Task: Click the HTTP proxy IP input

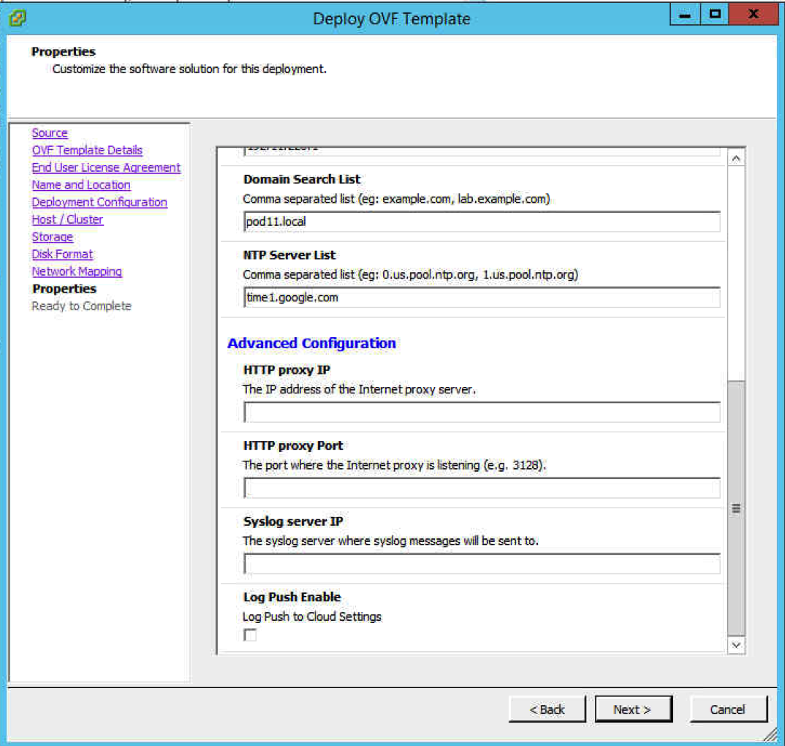Action: click(x=481, y=412)
